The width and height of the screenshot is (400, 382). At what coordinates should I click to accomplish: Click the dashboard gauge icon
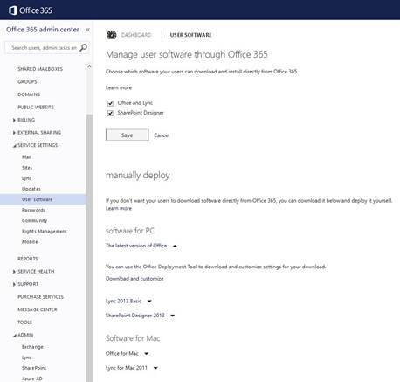pyautogui.click(x=112, y=35)
